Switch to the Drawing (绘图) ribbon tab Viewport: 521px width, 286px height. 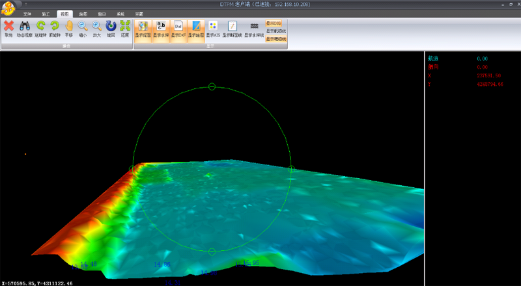point(83,14)
